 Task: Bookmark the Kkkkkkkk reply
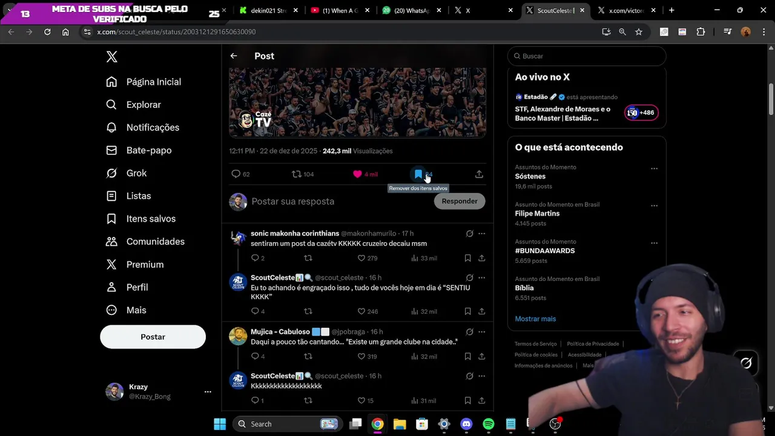pos(467,400)
